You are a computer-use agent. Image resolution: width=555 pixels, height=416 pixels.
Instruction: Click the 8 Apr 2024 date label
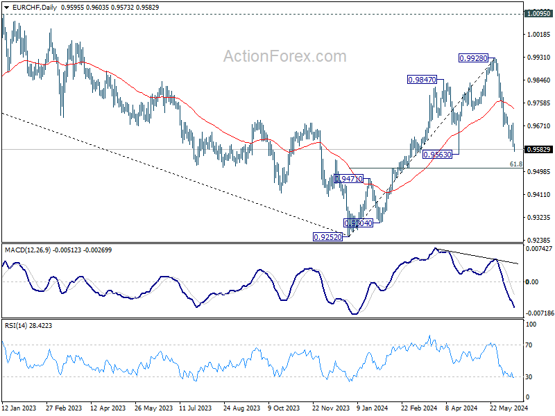tap(461, 408)
